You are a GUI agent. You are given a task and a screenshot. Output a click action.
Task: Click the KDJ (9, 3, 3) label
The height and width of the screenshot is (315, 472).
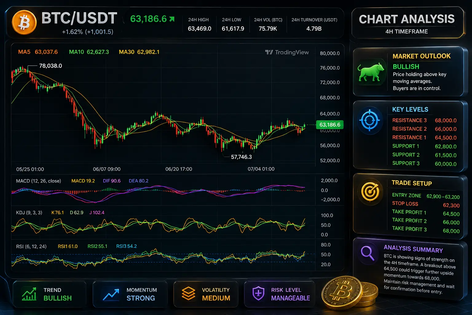[x=29, y=213]
